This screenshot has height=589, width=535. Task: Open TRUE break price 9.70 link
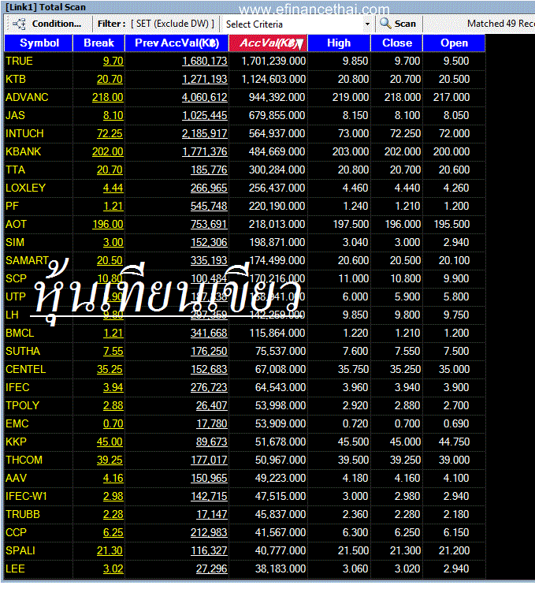point(113,61)
